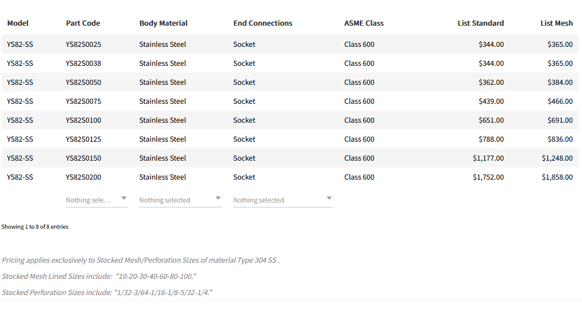This screenshot has height=314, width=582.
Task: Open the End Connections filter dropdown
Action: point(282,200)
